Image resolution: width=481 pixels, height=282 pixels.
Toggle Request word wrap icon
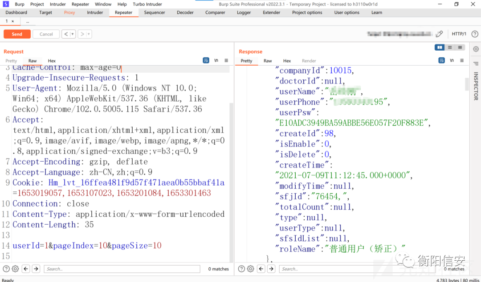click(206, 60)
